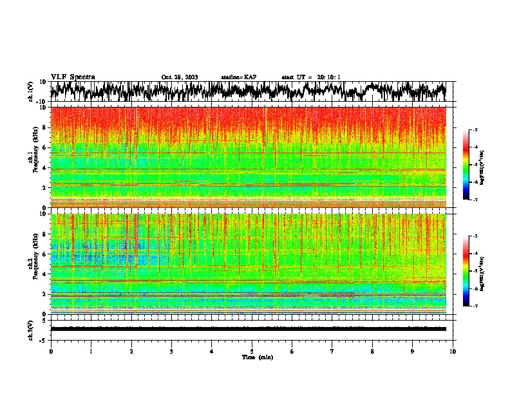Click the "-7" tick on ch.1 colorbar
This screenshot has width=510, height=394.
click(475, 200)
